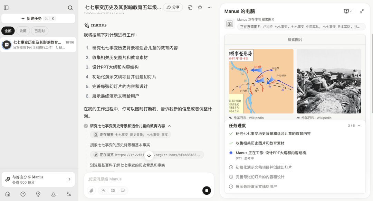Click progress item 收集相关历史图片和教育素材
The image size is (373, 201).
(260, 143)
